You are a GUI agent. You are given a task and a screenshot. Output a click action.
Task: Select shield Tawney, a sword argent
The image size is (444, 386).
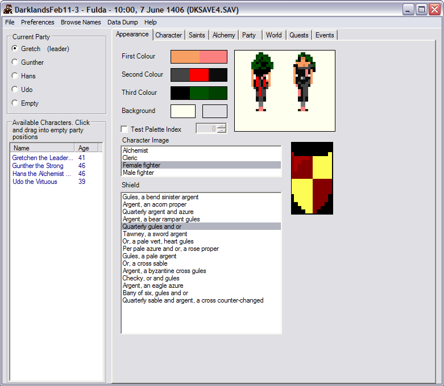click(x=201, y=233)
